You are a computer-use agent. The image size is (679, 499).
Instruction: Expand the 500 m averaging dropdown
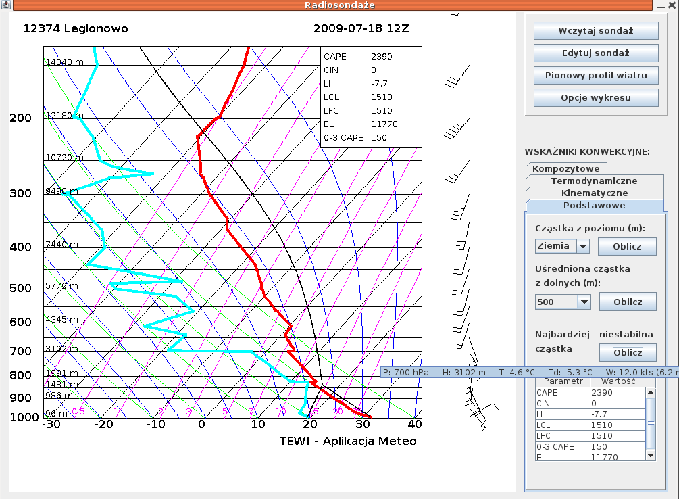(x=584, y=302)
